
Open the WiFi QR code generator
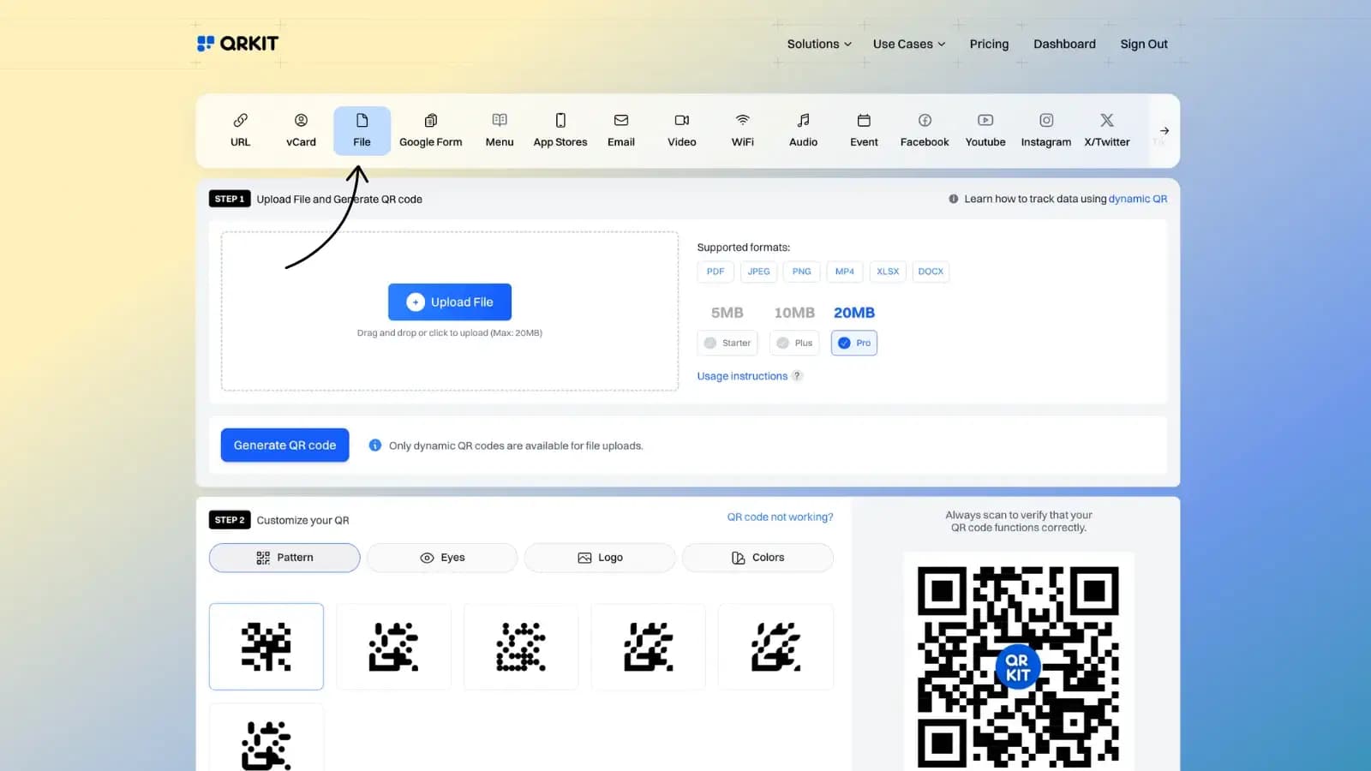(x=742, y=129)
